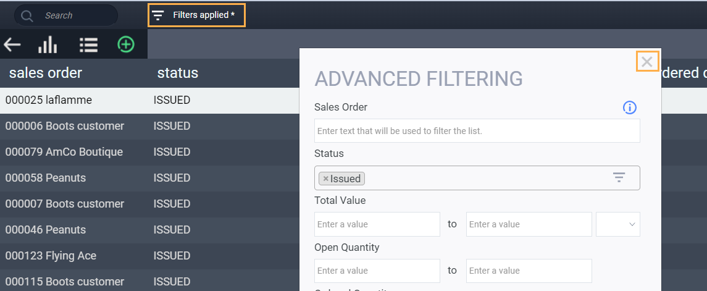Sort by the status column header
This screenshot has height=291, width=707.
pos(178,73)
